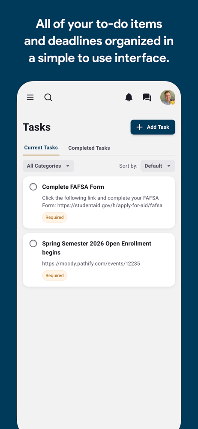Select the Current Tasks tab
Image resolution: width=198 pixels, height=429 pixels.
41,148
